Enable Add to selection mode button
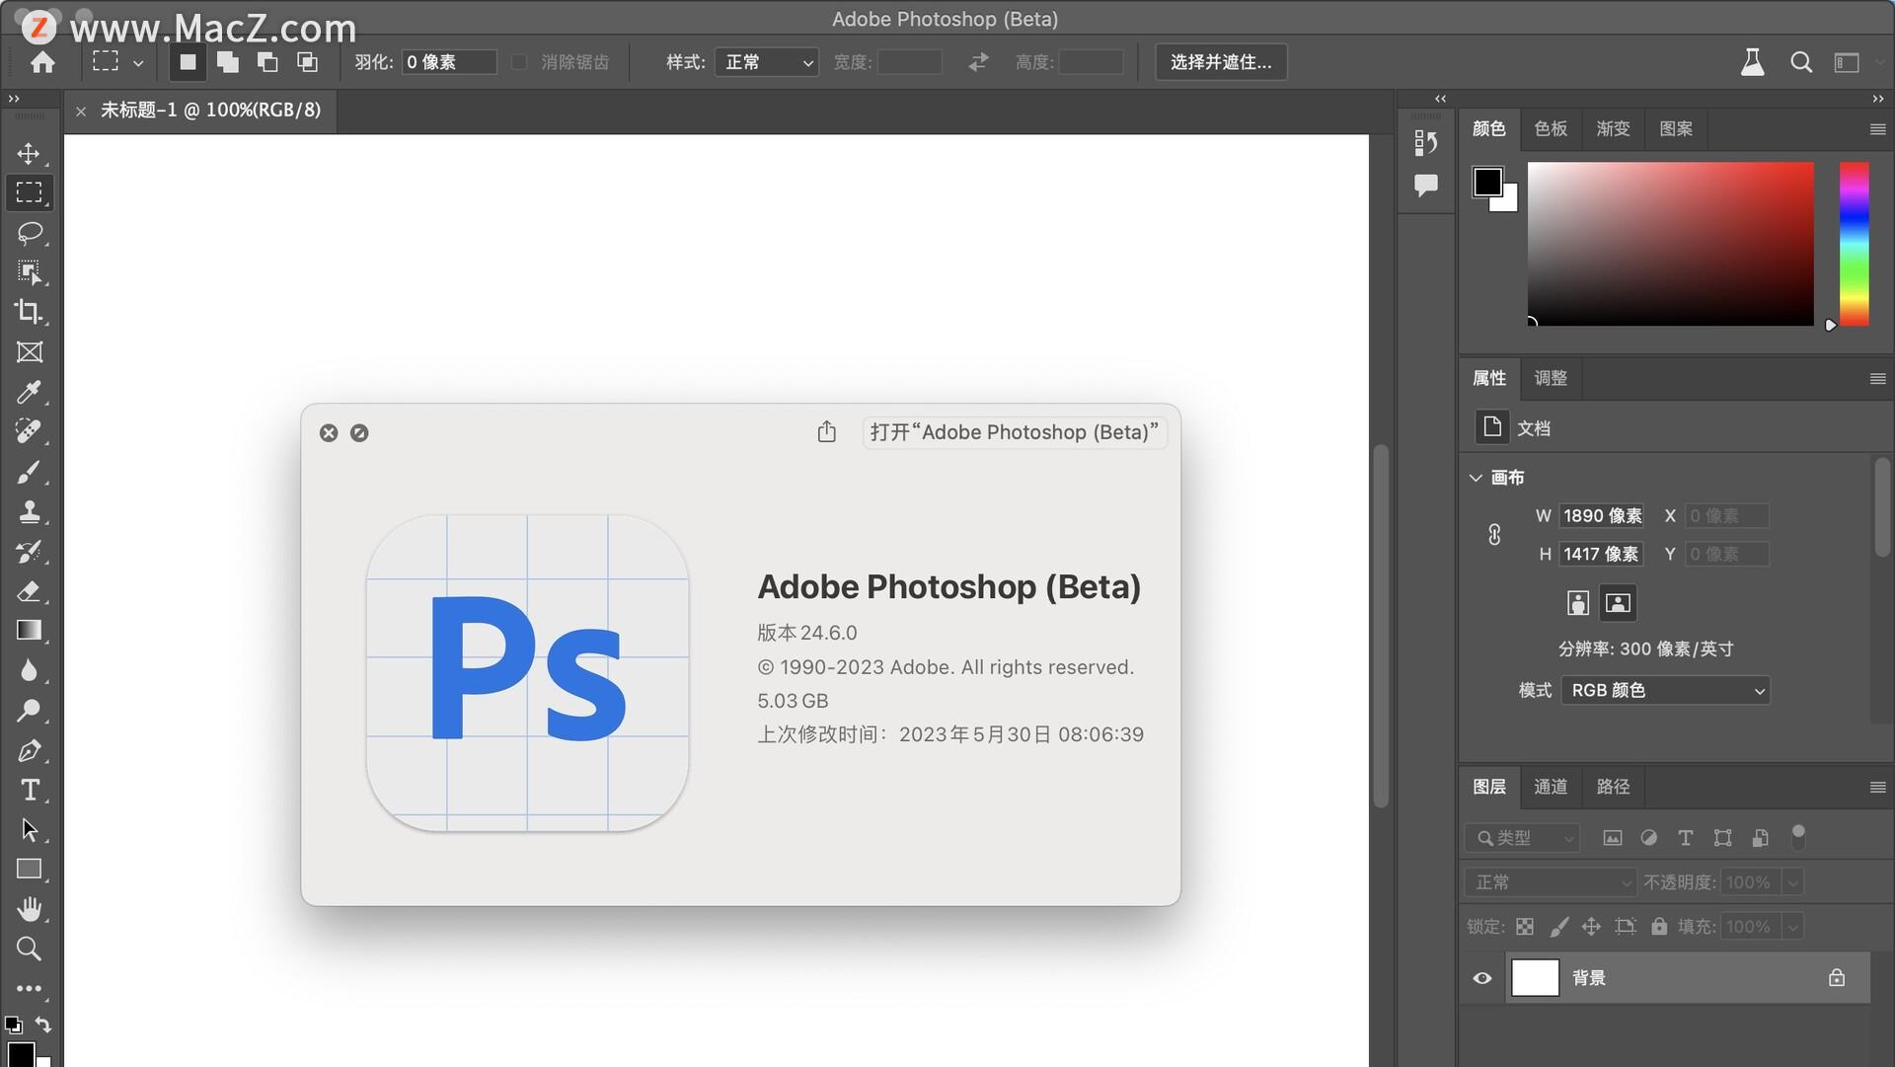Screen dimensions: 1895x1067 point(228,62)
